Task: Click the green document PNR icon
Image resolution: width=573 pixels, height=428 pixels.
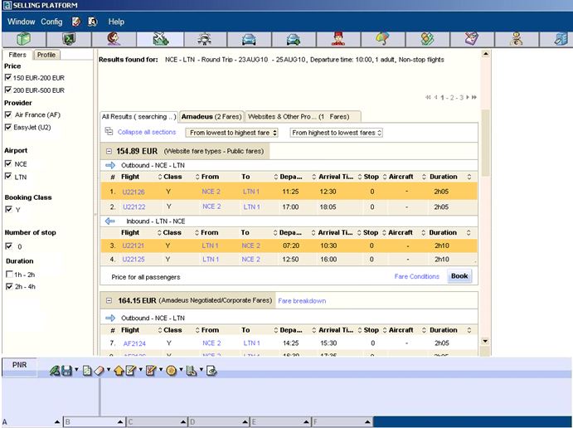Action: (87, 371)
